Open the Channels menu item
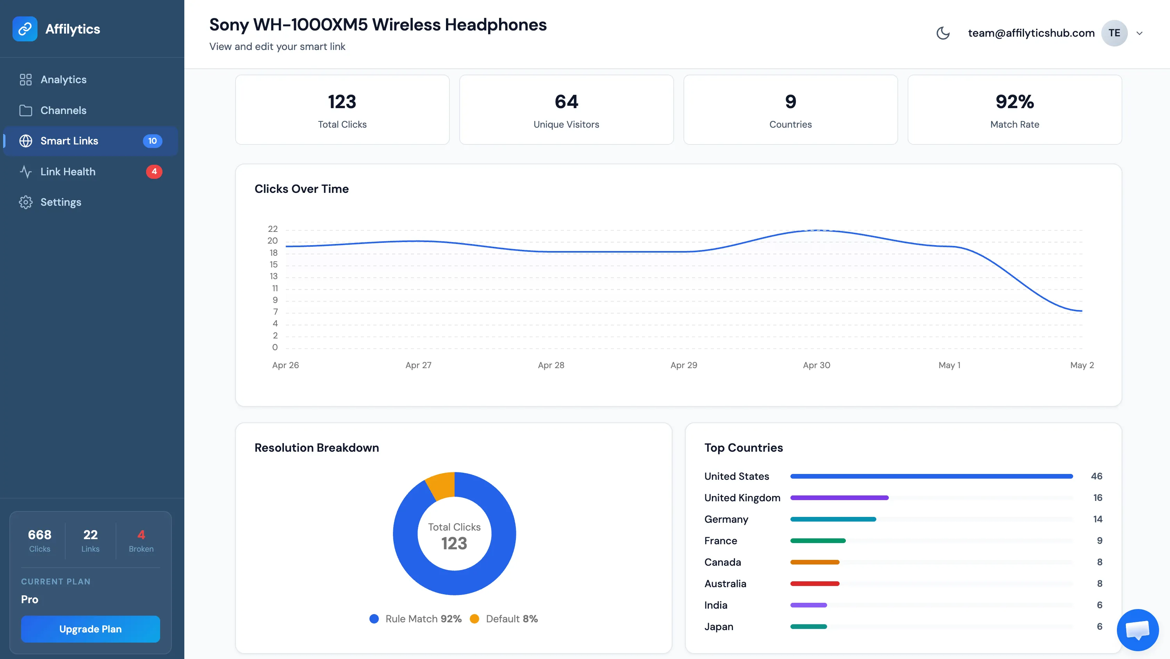The width and height of the screenshot is (1170, 659). click(90, 110)
